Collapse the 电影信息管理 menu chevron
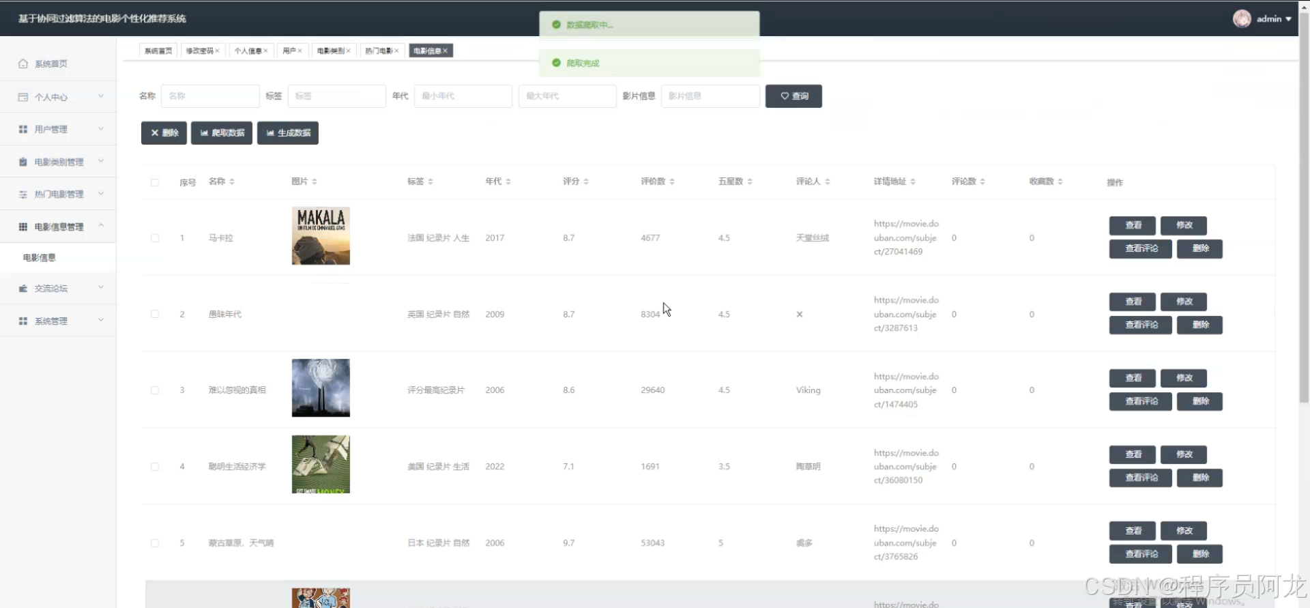Image resolution: width=1310 pixels, height=608 pixels. click(x=101, y=225)
